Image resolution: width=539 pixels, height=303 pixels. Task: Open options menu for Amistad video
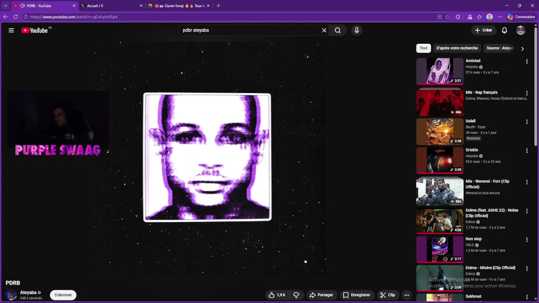(x=527, y=61)
